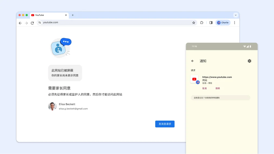The image size is (274, 154).
Task: Expand the tab search dropdown chevron
Action: (x=236, y=15)
